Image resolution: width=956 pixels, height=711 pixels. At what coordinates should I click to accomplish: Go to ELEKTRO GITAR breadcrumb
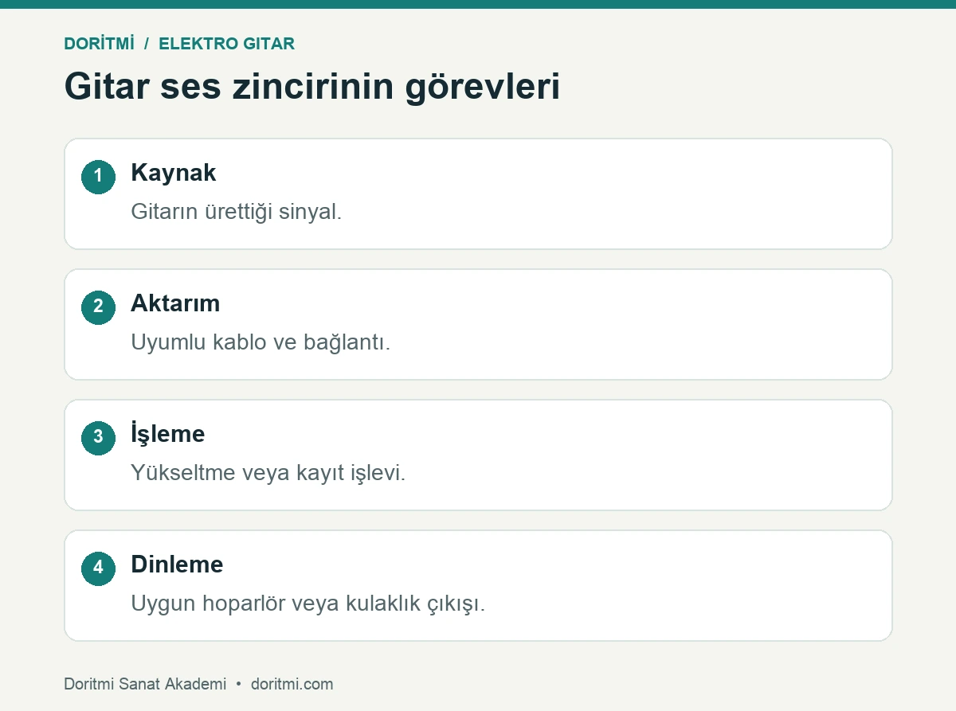tap(227, 44)
